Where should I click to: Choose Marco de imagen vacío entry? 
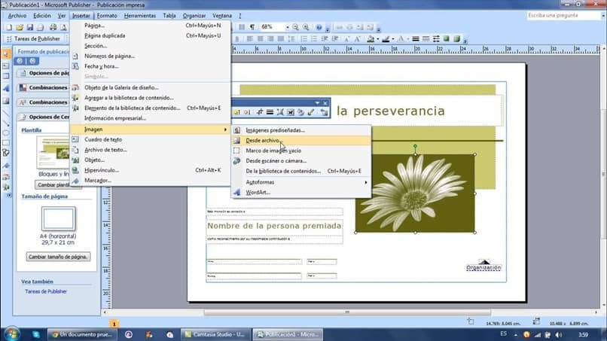pyautogui.click(x=301, y=151)
